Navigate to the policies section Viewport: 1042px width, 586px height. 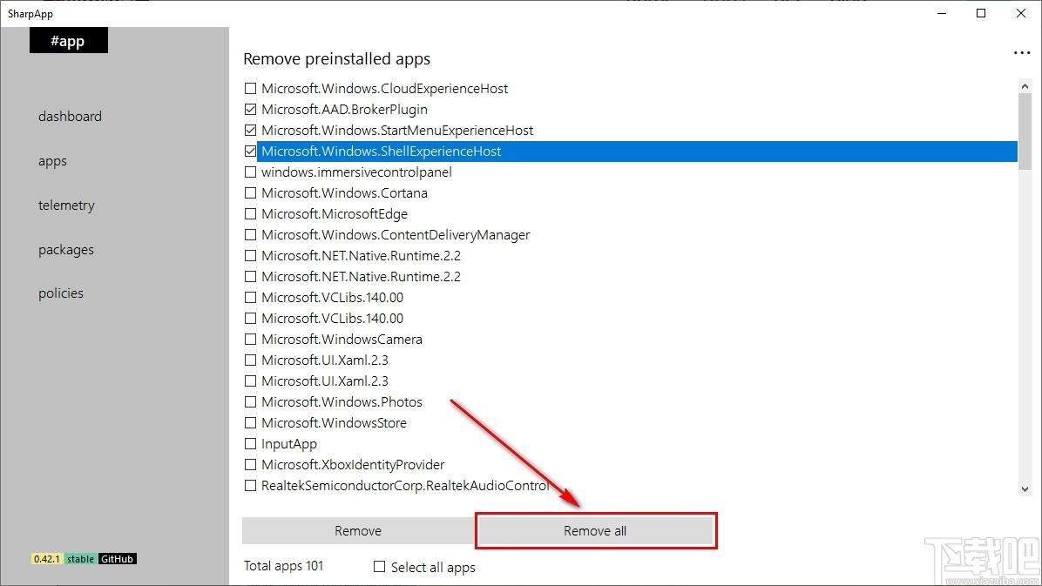pyautogui.click(x=61, y=293)
